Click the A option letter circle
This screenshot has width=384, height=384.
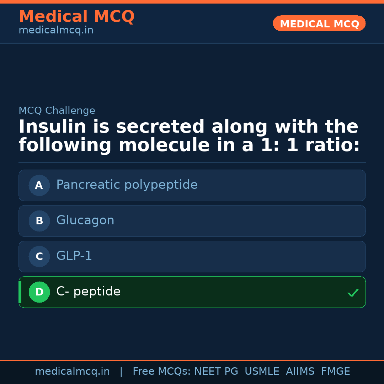click(x=39, y=185)
